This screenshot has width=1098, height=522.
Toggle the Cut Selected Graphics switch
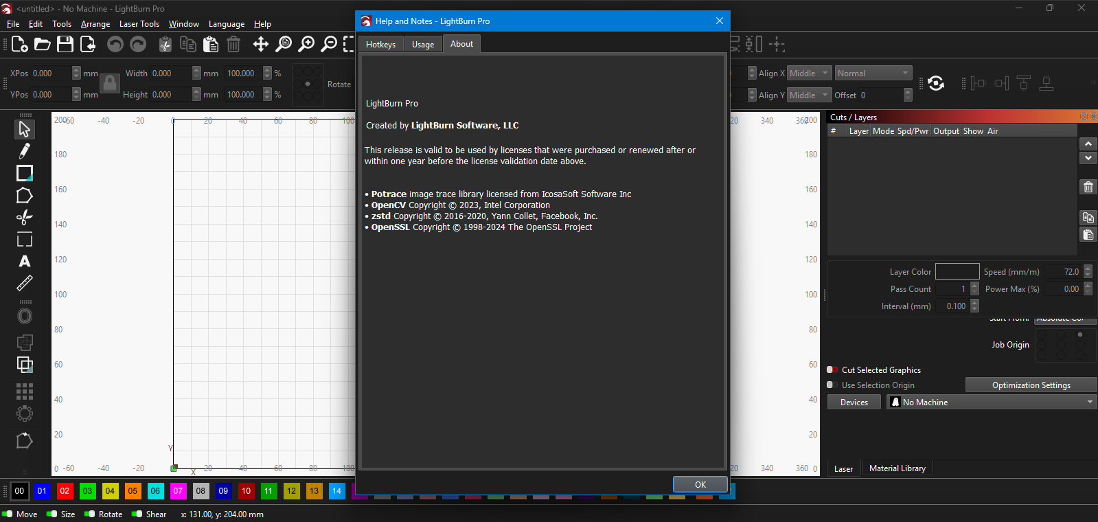[x=832, y=370]
